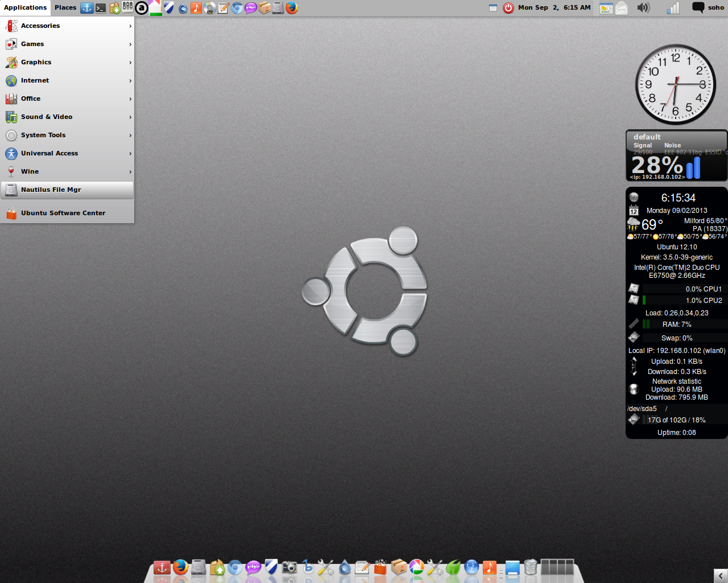
Task: Click the calendar timer applet icon in the tray
Action: pos(606,8)
